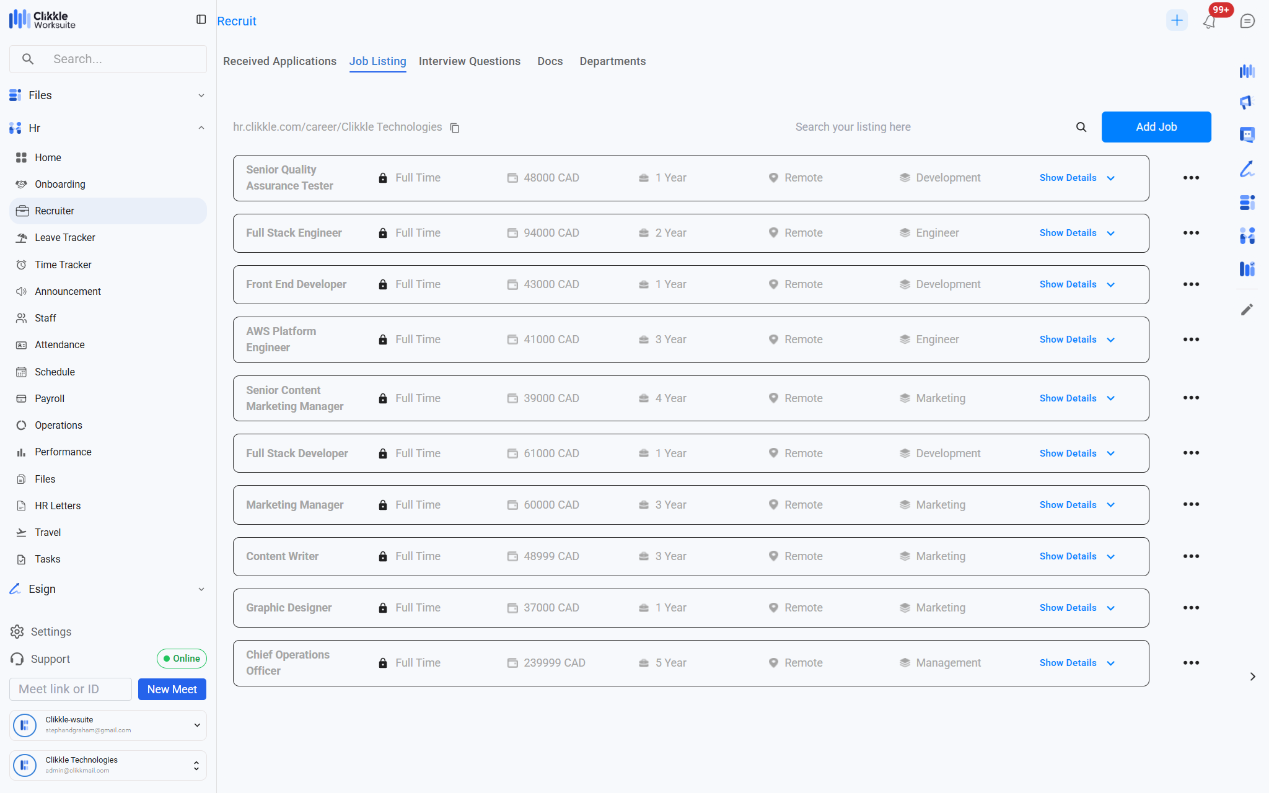The height and width of the screenshot is (793, 1269).
Task: Click the Meet link or ID field
Action: 71,689
